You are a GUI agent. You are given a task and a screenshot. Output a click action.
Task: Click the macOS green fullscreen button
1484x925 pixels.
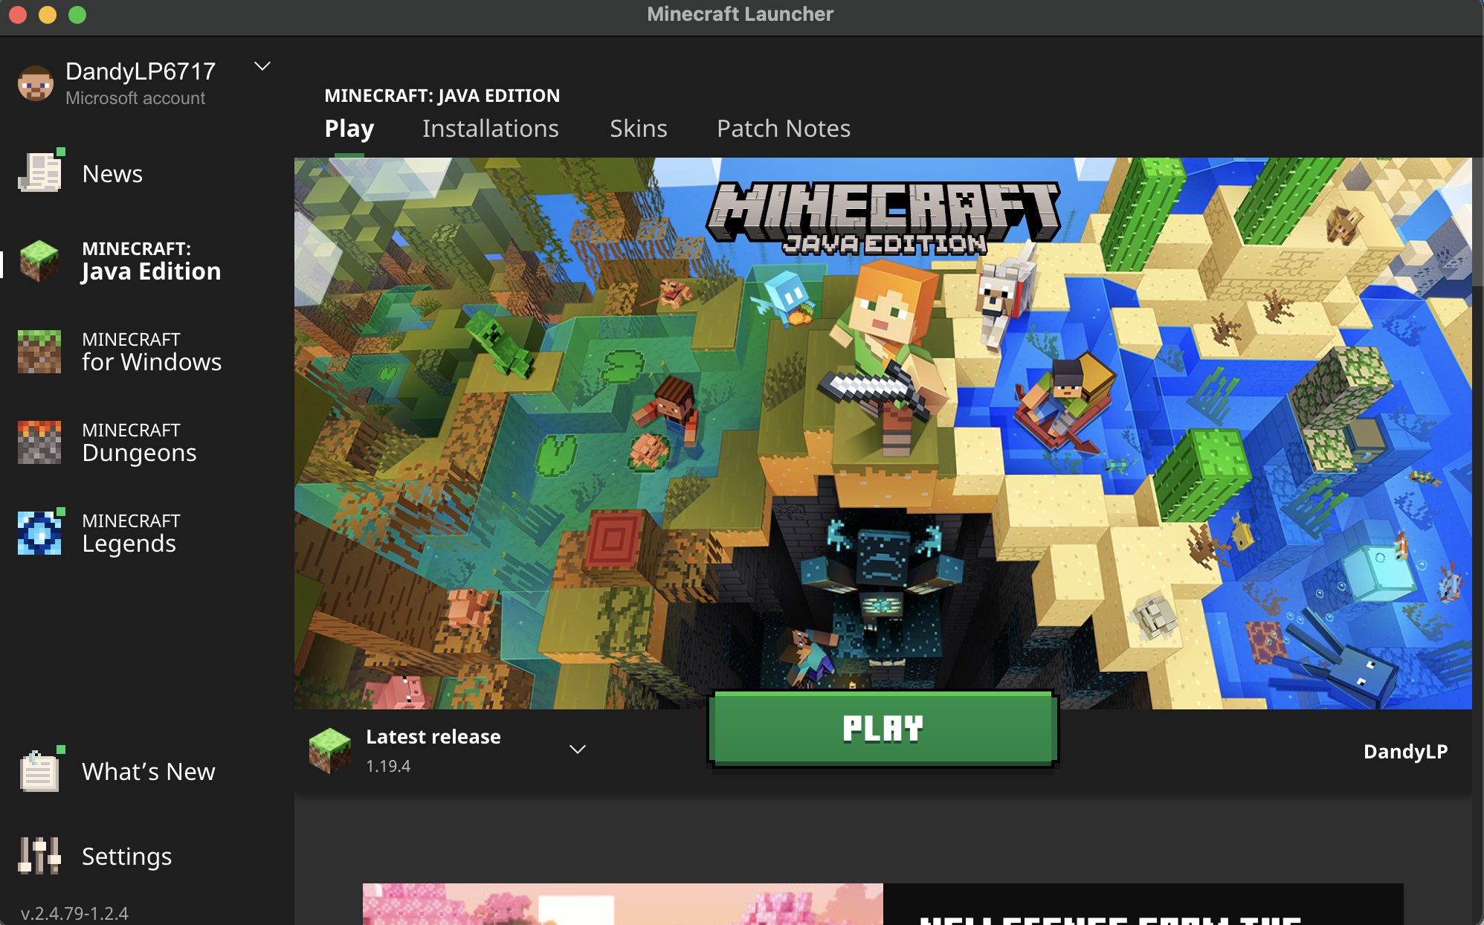77,15
